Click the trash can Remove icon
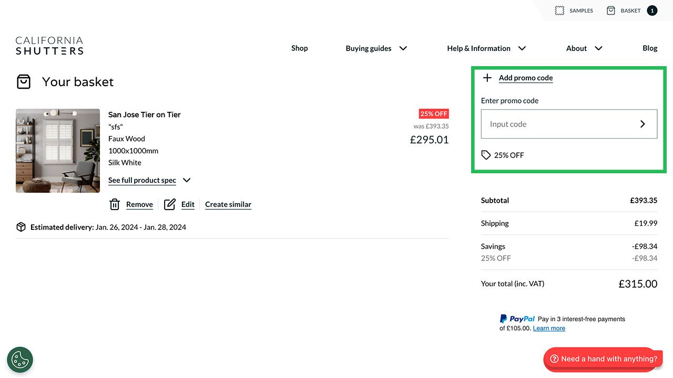 tap(115, 204)
